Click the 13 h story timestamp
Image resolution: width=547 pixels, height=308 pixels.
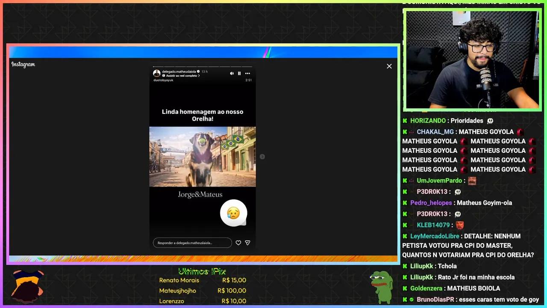point(205,71)
